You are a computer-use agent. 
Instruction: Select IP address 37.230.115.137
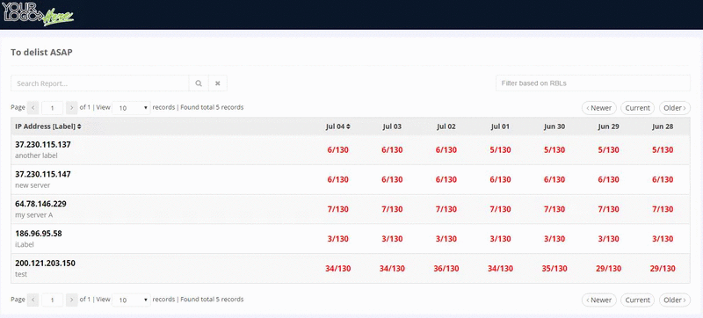(x=42, y=145)
